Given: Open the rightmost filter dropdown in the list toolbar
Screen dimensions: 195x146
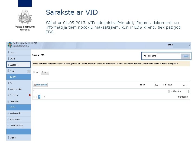Looking at the screenshot, I should (181, 85).
